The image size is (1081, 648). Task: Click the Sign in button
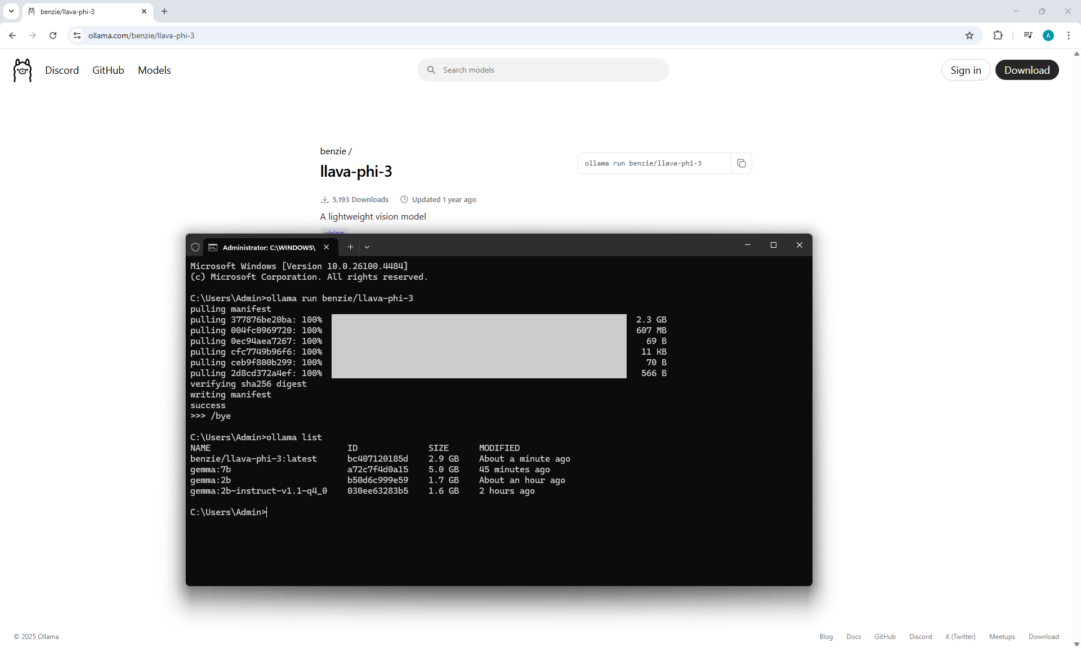point(965,70)
